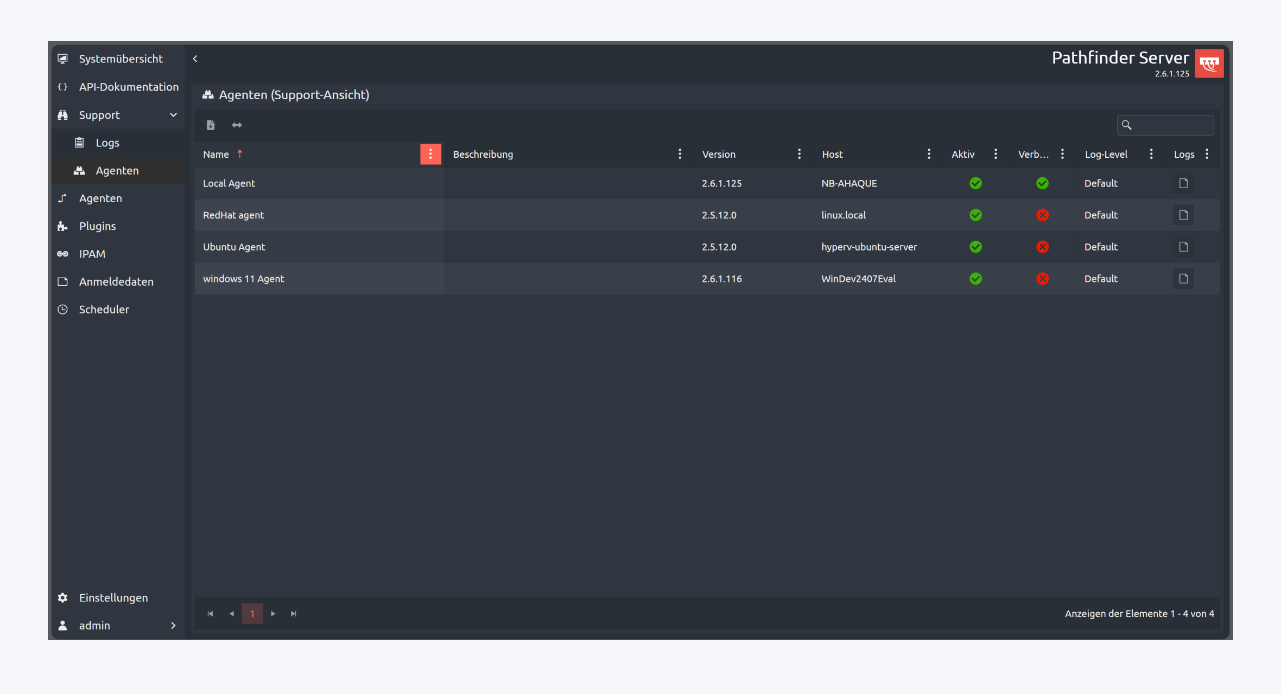Open Einstellungen settings gear
The width and height of the screenshot is (1281, 694).
[63, 597]
